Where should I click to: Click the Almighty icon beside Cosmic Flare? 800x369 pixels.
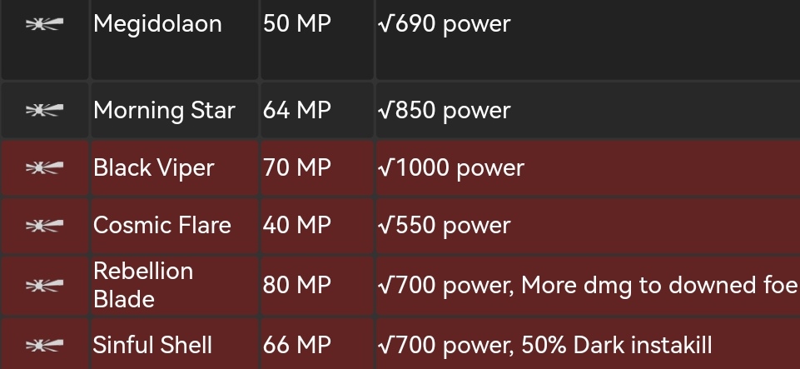[x=44, y=226]
